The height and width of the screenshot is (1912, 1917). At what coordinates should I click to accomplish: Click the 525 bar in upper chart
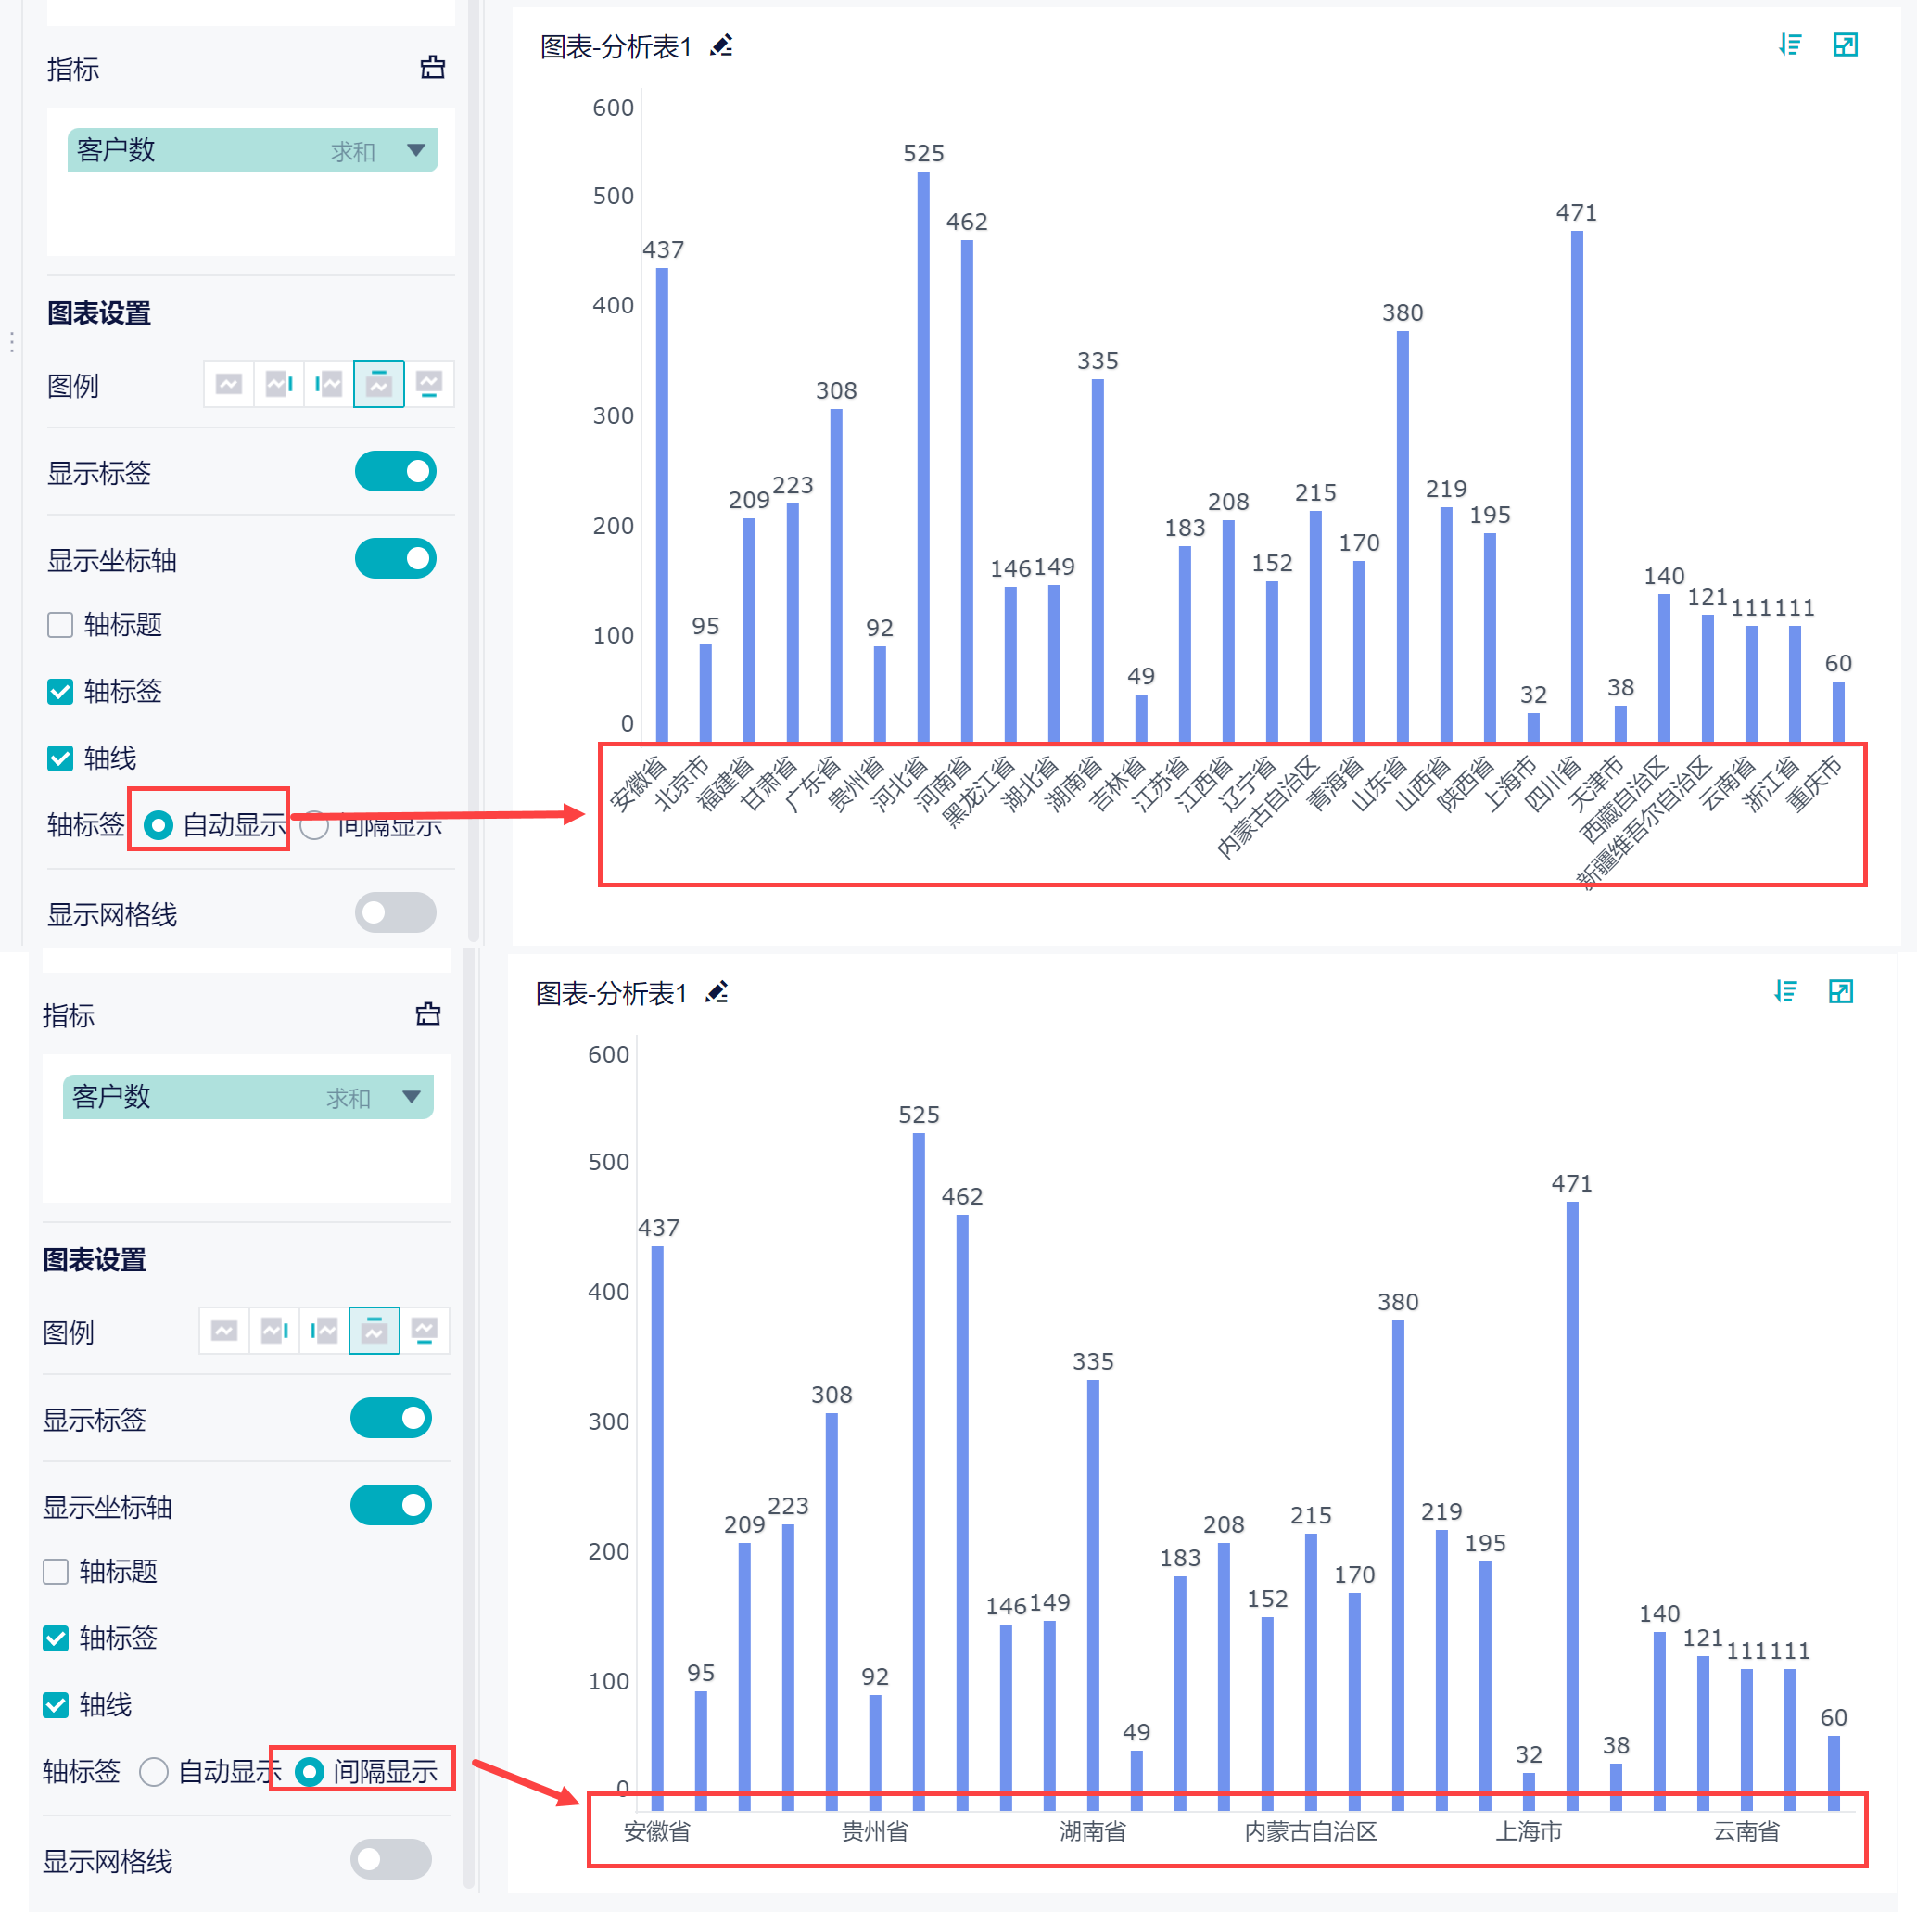922,456
